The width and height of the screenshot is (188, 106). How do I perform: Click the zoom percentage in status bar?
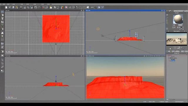[x=152, y=102]
